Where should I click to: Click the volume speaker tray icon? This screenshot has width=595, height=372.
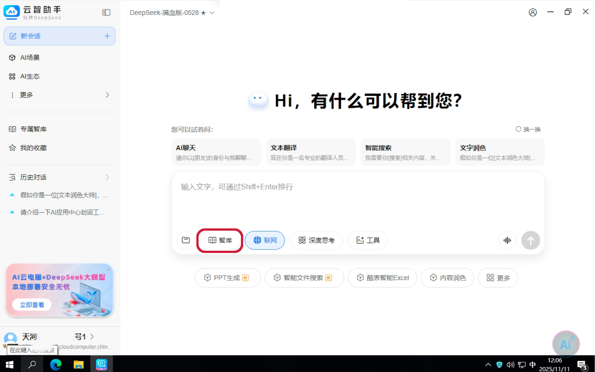click(511, 365)
